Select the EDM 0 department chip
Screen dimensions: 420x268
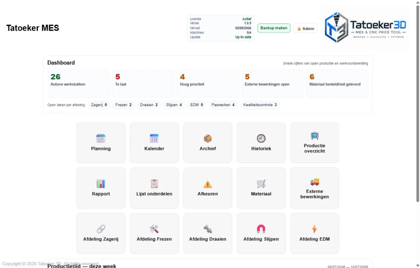point(197,105)
